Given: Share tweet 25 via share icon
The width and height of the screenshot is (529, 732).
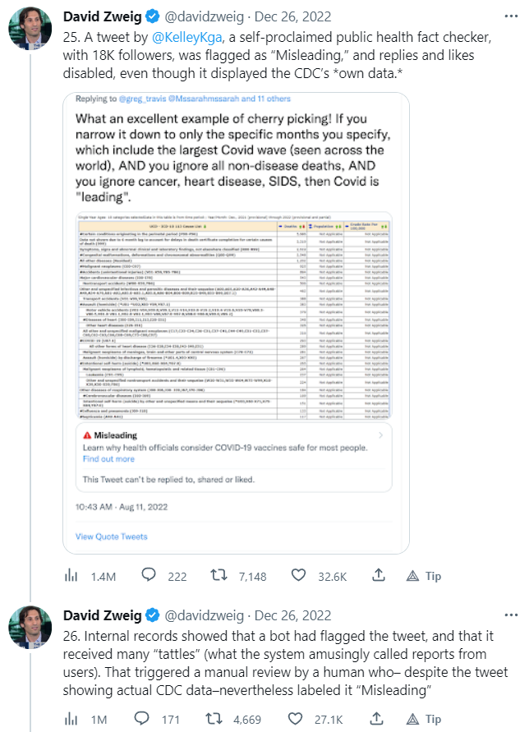Looking at the screenshot, I should coord(379,577).
